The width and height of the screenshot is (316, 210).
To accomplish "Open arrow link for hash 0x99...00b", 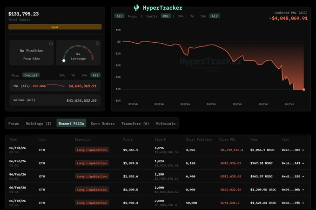I will click(303, 190).
